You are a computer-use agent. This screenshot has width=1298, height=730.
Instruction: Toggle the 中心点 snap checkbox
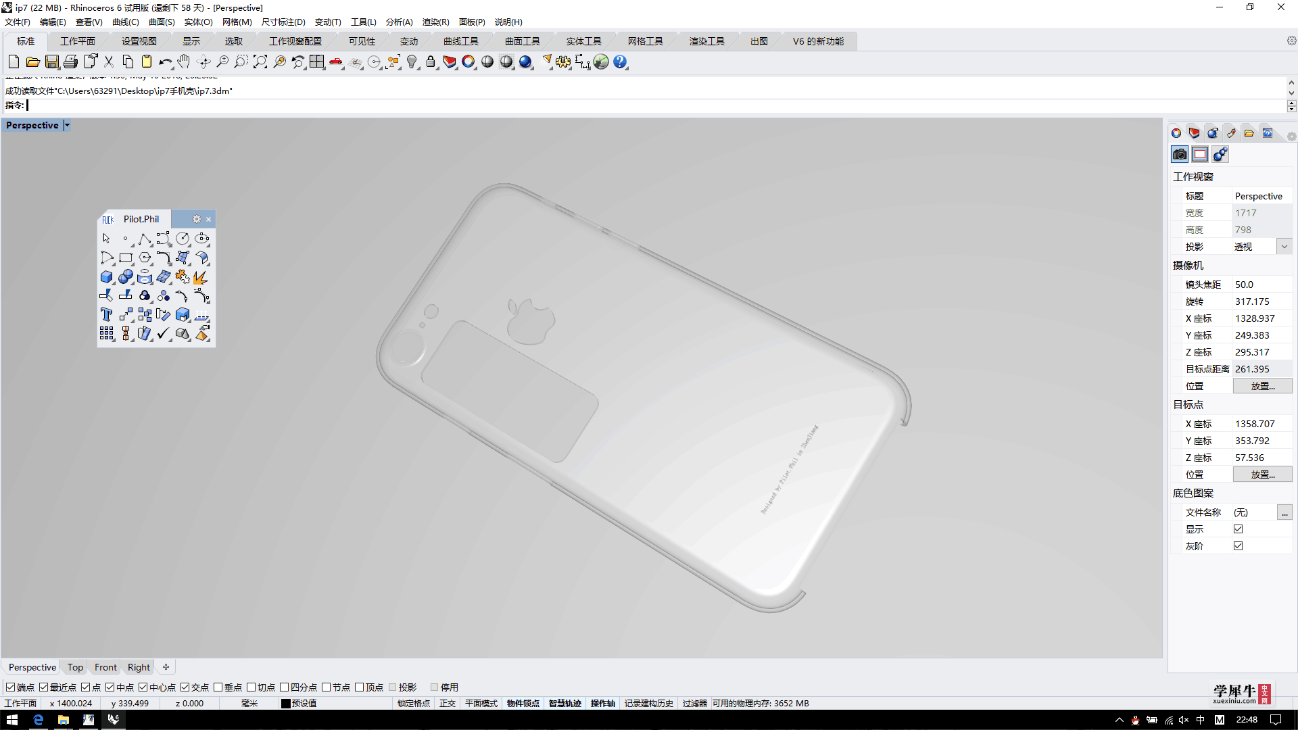[x=143, y=687]
